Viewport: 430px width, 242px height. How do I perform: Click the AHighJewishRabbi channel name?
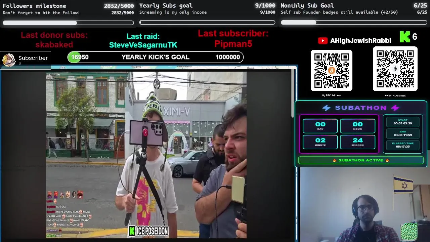click(x=360, y=41)
